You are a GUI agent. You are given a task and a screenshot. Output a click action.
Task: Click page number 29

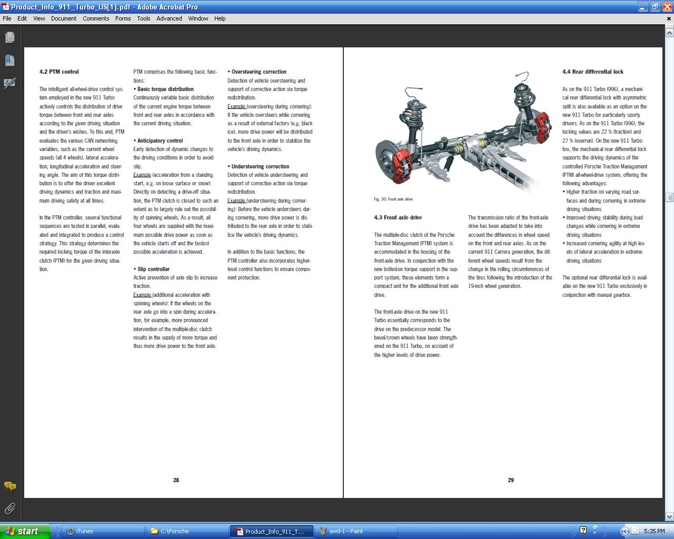(x=511, y=480)
